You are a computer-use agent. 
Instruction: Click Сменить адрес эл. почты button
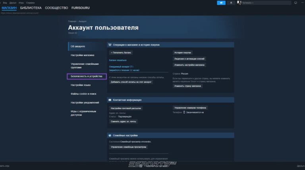(x=124, y=122)
